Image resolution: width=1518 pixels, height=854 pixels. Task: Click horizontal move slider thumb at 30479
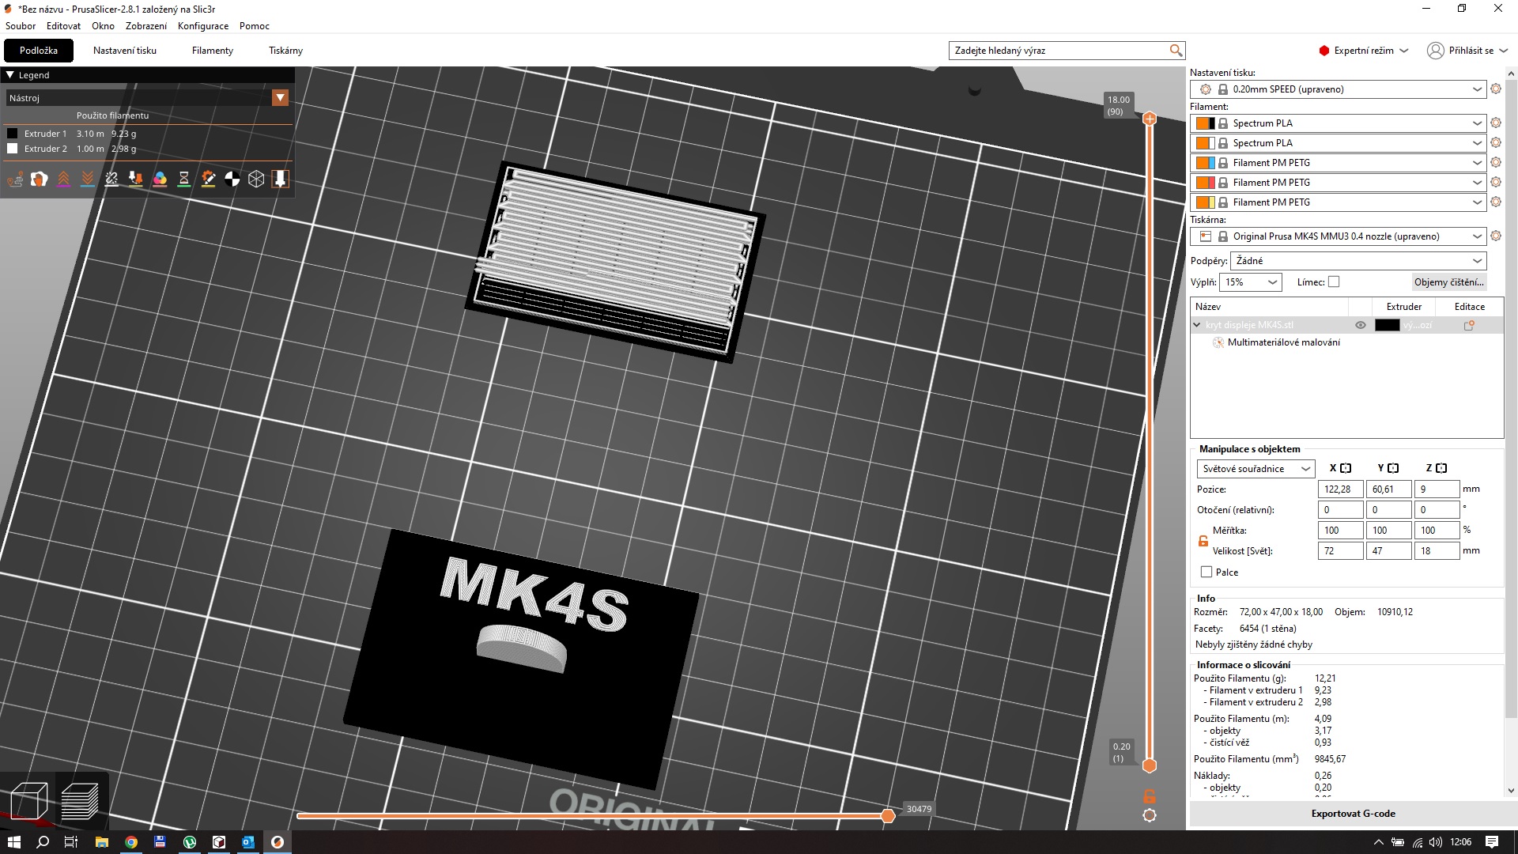[x=887, y=816]
